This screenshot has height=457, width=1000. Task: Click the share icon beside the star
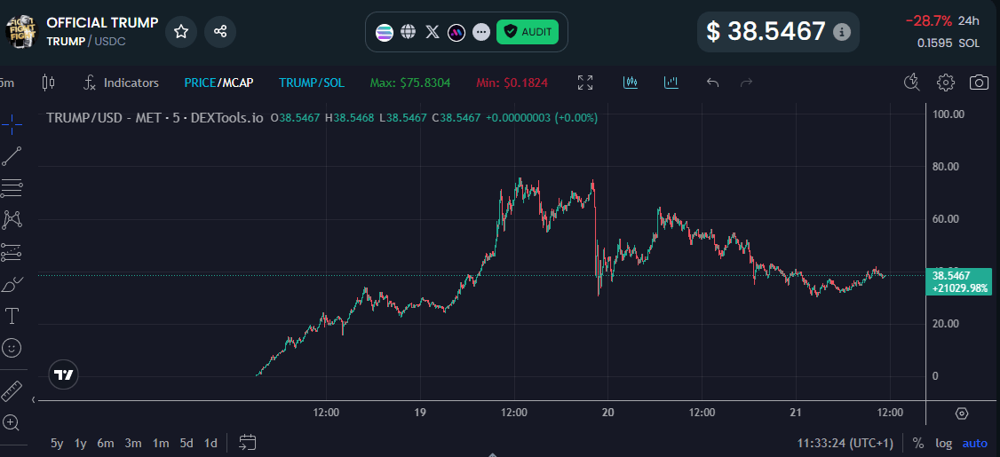220,32
